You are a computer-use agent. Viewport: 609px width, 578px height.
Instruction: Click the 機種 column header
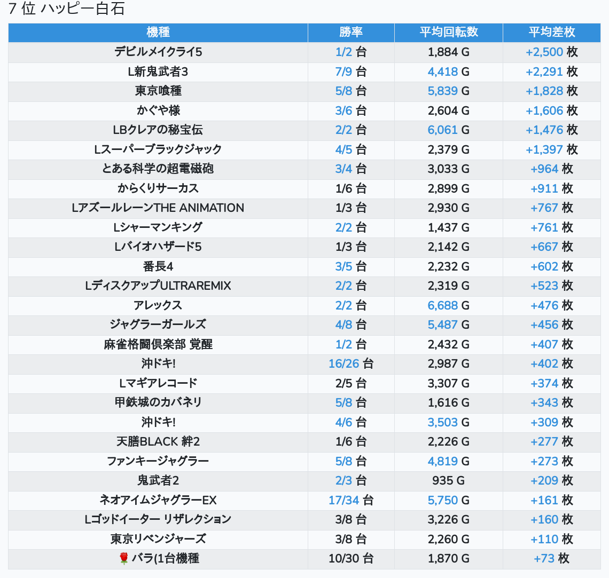(158, 32)
